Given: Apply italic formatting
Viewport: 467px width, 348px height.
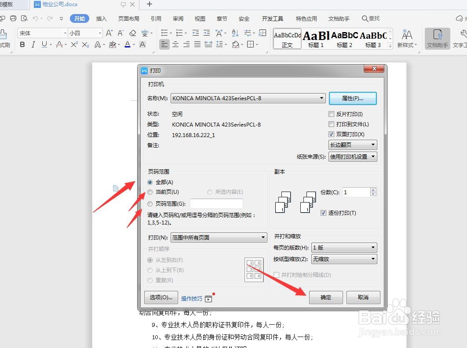Looking at the screenshot, I should 33,44.
